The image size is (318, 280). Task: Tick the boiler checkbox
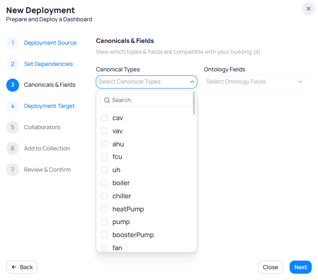pyautogui.click(x=104, y=183)
